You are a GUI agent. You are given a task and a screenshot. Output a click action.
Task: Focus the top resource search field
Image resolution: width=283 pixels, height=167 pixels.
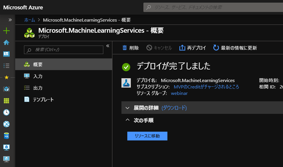pyautogui.click(x=213, y=7)
